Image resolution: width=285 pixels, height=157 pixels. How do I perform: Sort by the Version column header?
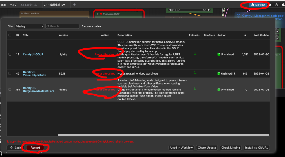pyautogui.click(x=63, y=35)
